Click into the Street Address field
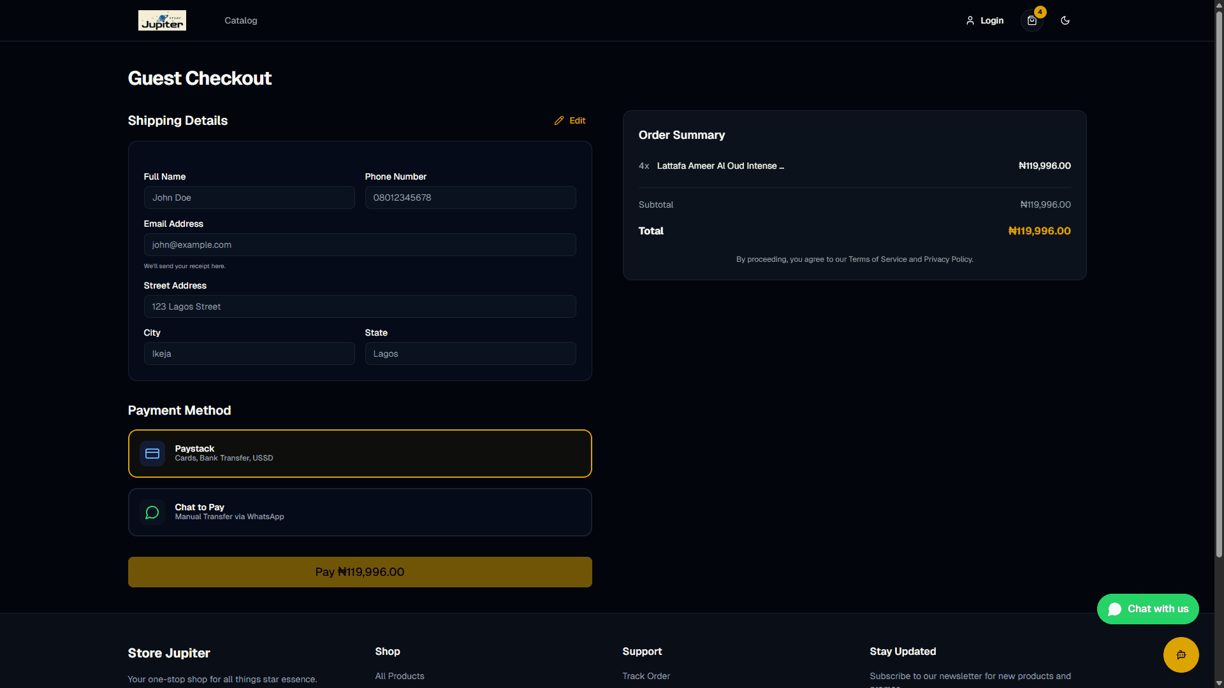The height and width of the screenshot is (688, 1224). click(360, 306)
